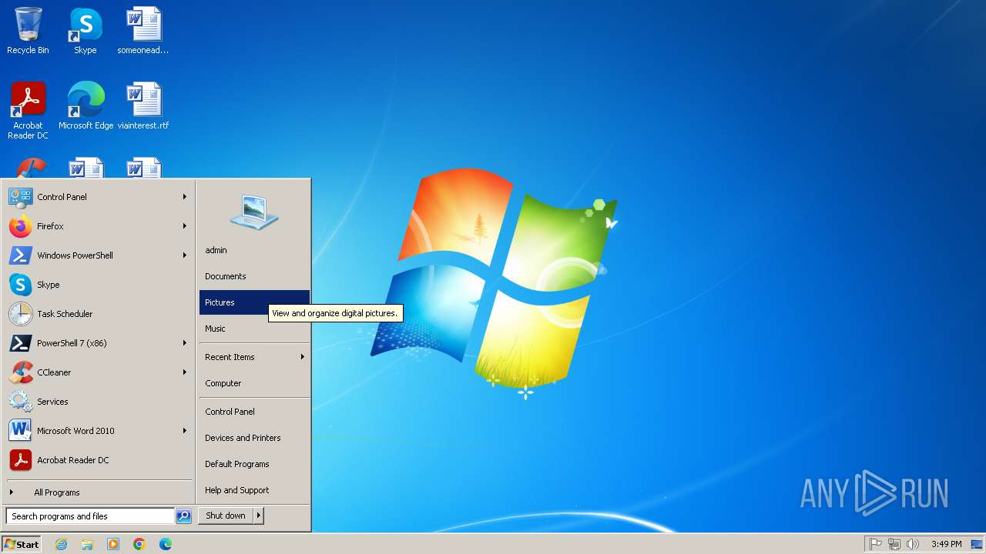The width and height of the screenshot is (986, 554).
Task: Open Control Panel in the Start menu's right column
Action: point(254,412)
